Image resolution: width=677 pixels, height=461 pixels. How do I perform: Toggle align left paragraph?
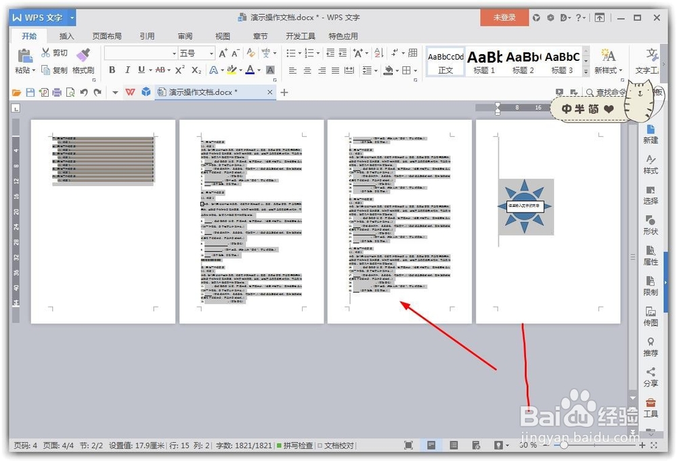(x=292, y=70)
